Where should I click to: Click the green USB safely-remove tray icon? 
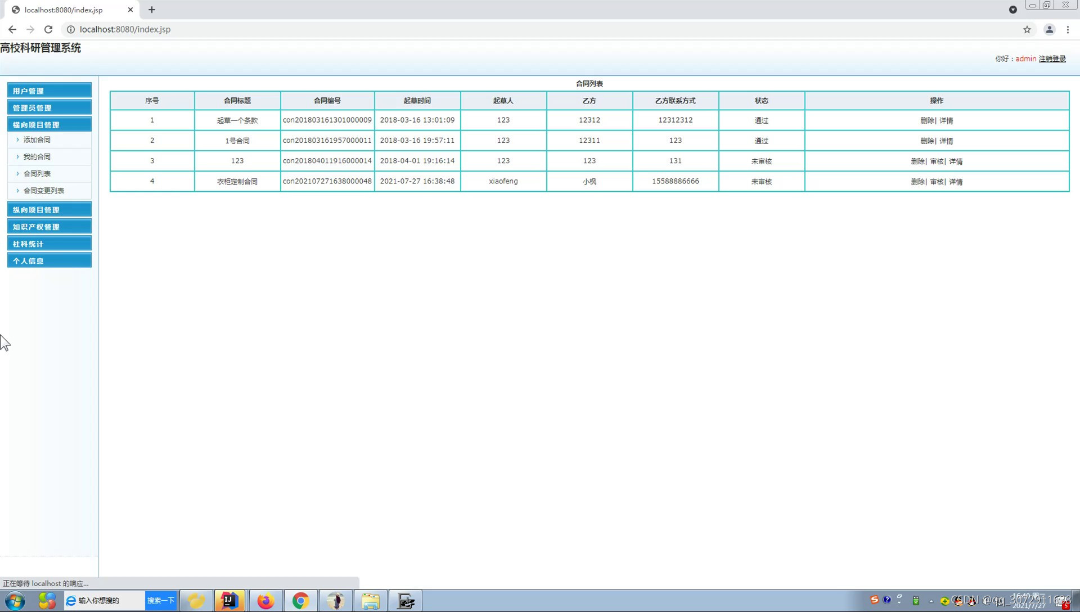pos(916,601)
